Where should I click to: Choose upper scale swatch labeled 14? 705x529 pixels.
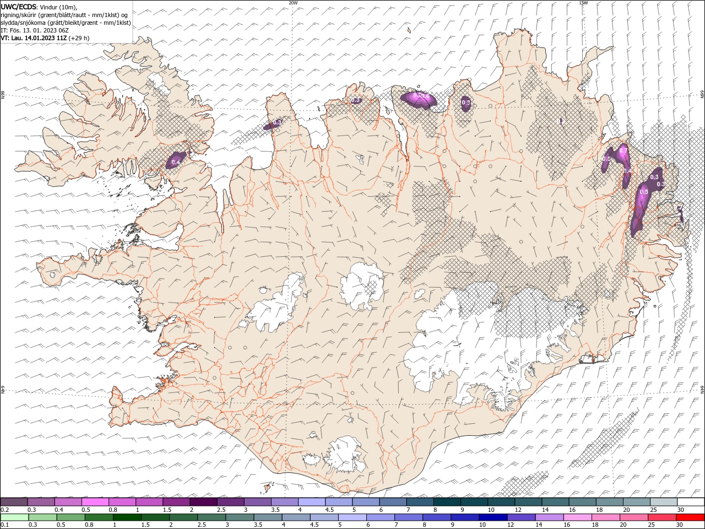pos(555,502)
